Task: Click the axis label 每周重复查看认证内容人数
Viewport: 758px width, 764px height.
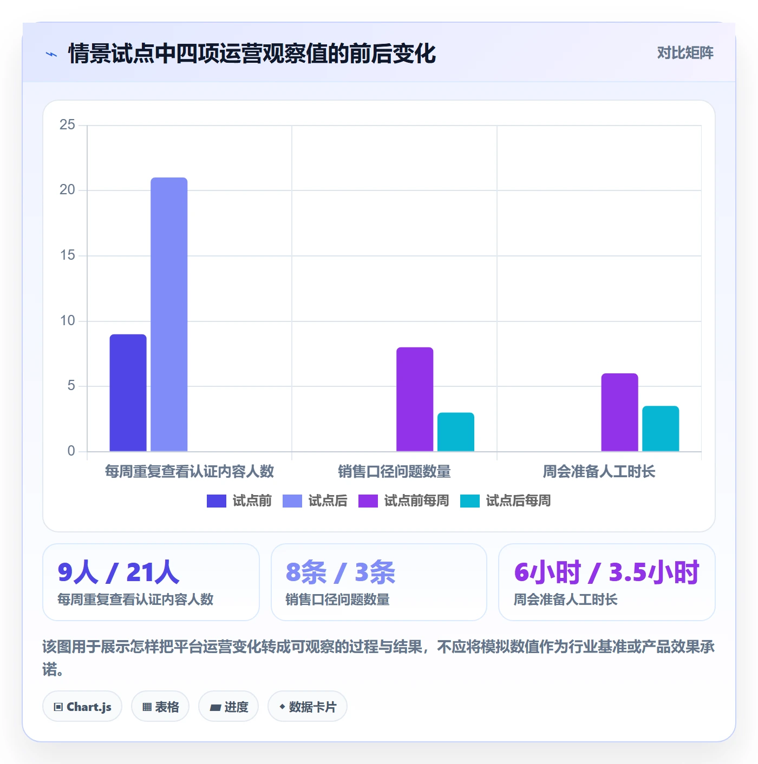Action: point(190,472)
